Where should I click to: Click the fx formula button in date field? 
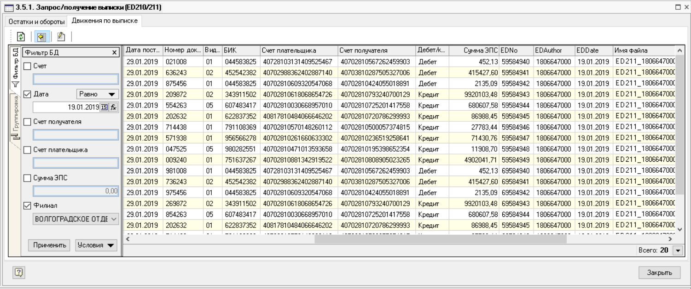pos(112,108)
